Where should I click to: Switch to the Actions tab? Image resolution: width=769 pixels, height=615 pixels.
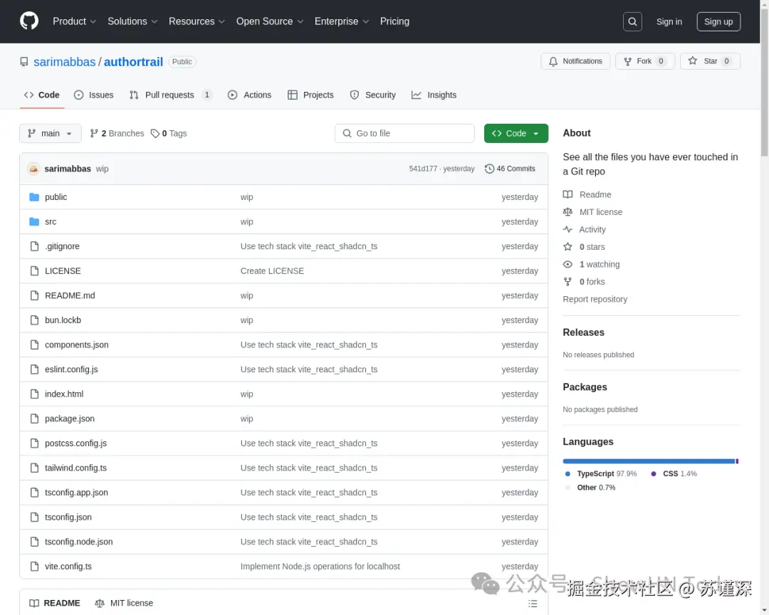[x=250, y=95]
